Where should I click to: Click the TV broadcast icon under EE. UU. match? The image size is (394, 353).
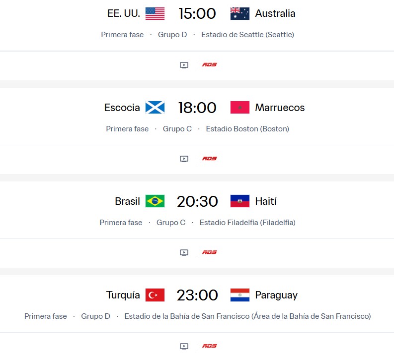(x=184, y=65)
